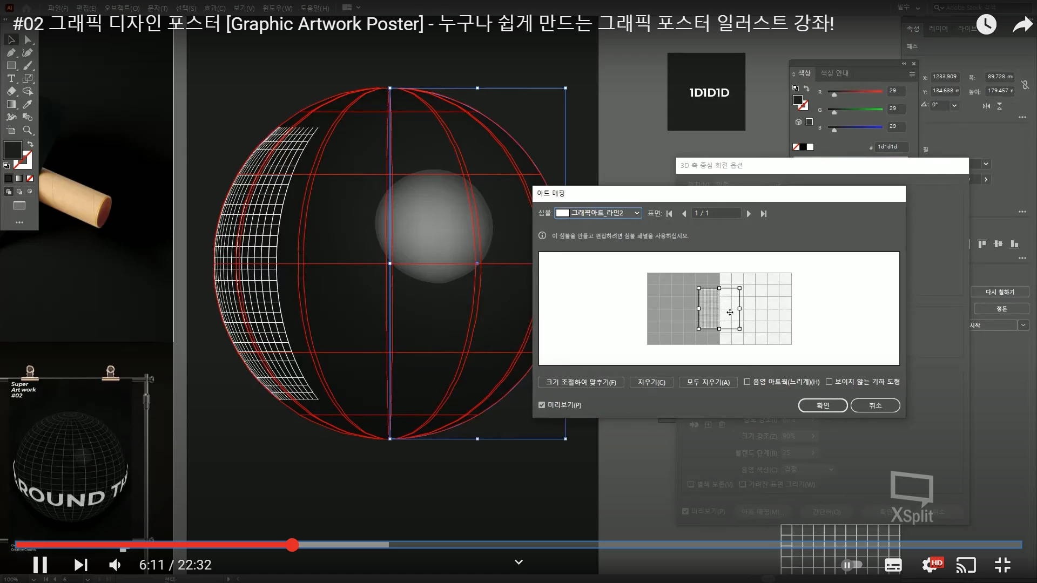Screen dimensions: 1037x583
Task: Select the Type tool
Action: pos(11,79)
